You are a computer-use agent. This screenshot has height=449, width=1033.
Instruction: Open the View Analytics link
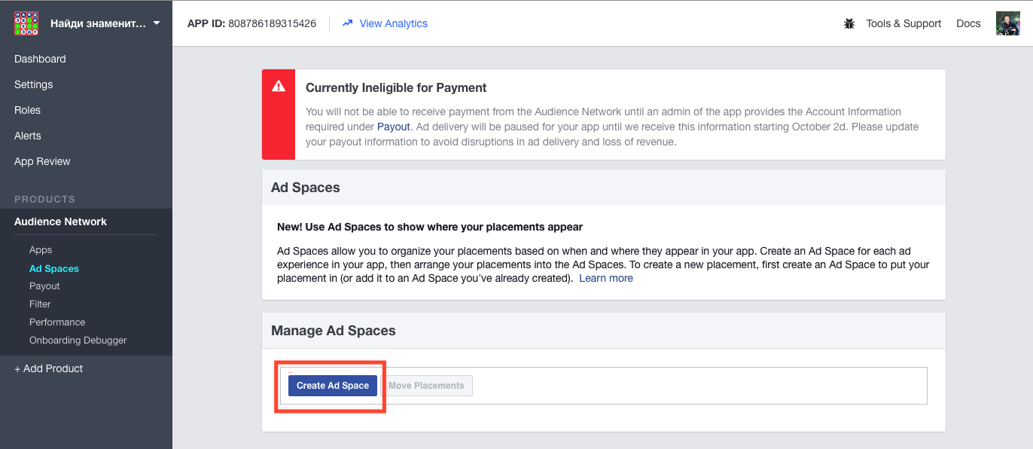pos(393,23)
